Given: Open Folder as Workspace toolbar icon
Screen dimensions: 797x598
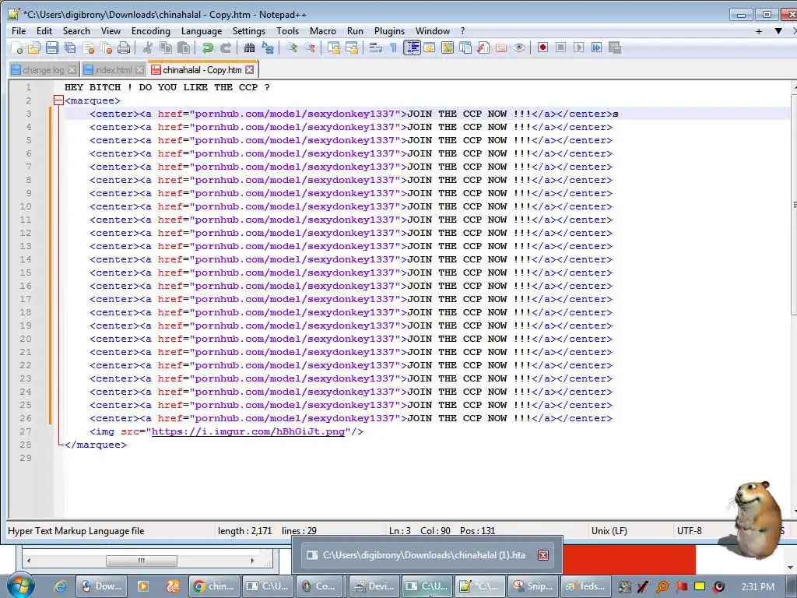Looking at the screenshot, I should tap(501, 47).
